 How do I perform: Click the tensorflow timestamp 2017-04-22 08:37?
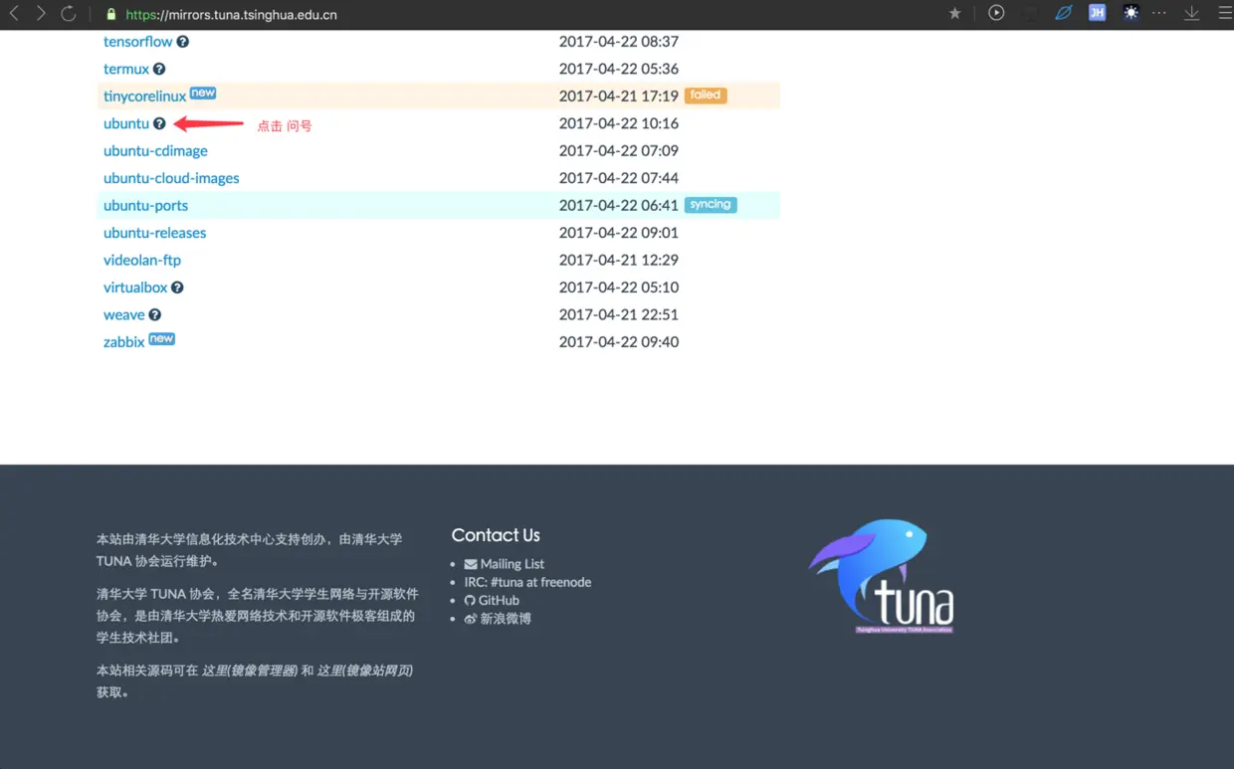coord(619,42)
